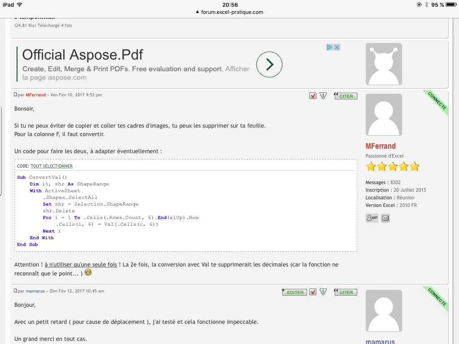Close the Aspose ad with X icon
Image resolution: width=459 pixels, height=344 pixels.
[x=337, y=47]
